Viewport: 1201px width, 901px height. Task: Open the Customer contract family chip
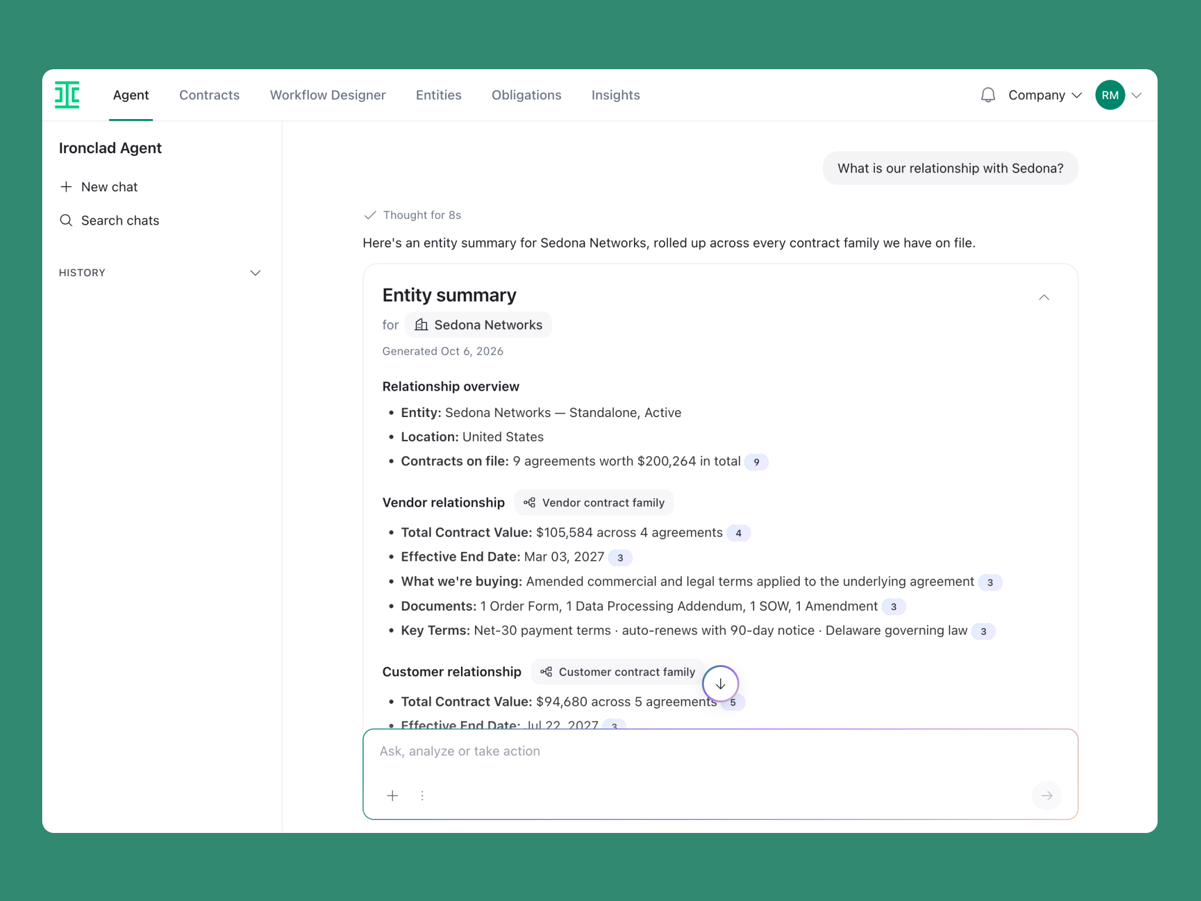(x=618, y=672)
